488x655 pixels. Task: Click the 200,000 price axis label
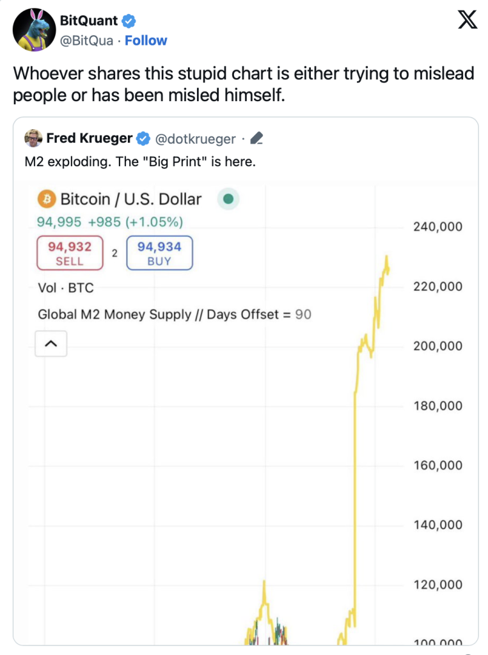point(438,346)
